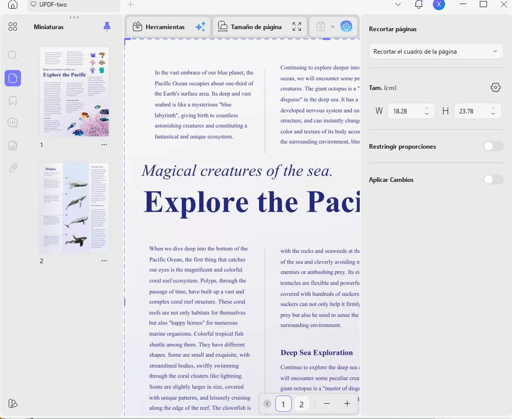Click the UPDF AI assistant icon
This screenshot has width=512, height=419.
[346, 27]
